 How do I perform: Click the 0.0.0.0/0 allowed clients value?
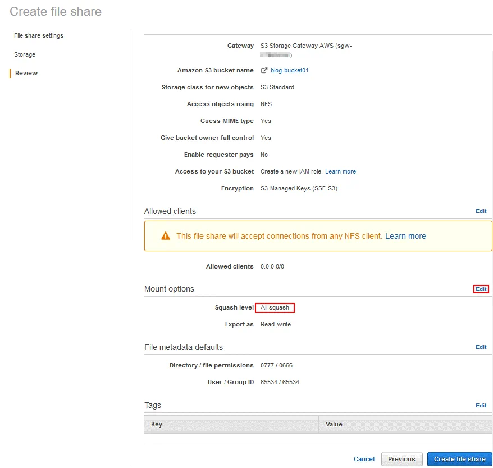coord(272,266)
